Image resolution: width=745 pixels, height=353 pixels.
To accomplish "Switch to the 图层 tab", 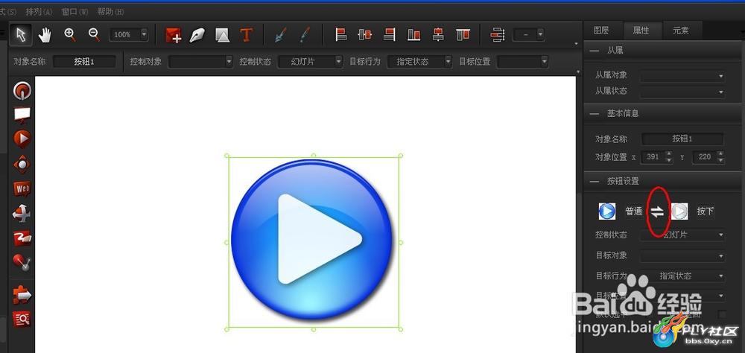I will pos(601,31).
